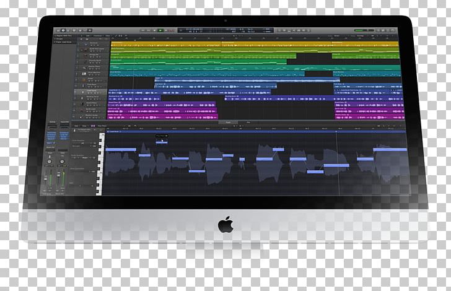This screenshot has height=291, width=451.
Task: Click the Backing Vocal track microphone icon
Action: point(82,98)
